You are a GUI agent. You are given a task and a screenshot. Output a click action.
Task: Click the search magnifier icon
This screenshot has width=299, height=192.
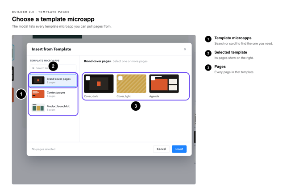[x=33, y=68]
